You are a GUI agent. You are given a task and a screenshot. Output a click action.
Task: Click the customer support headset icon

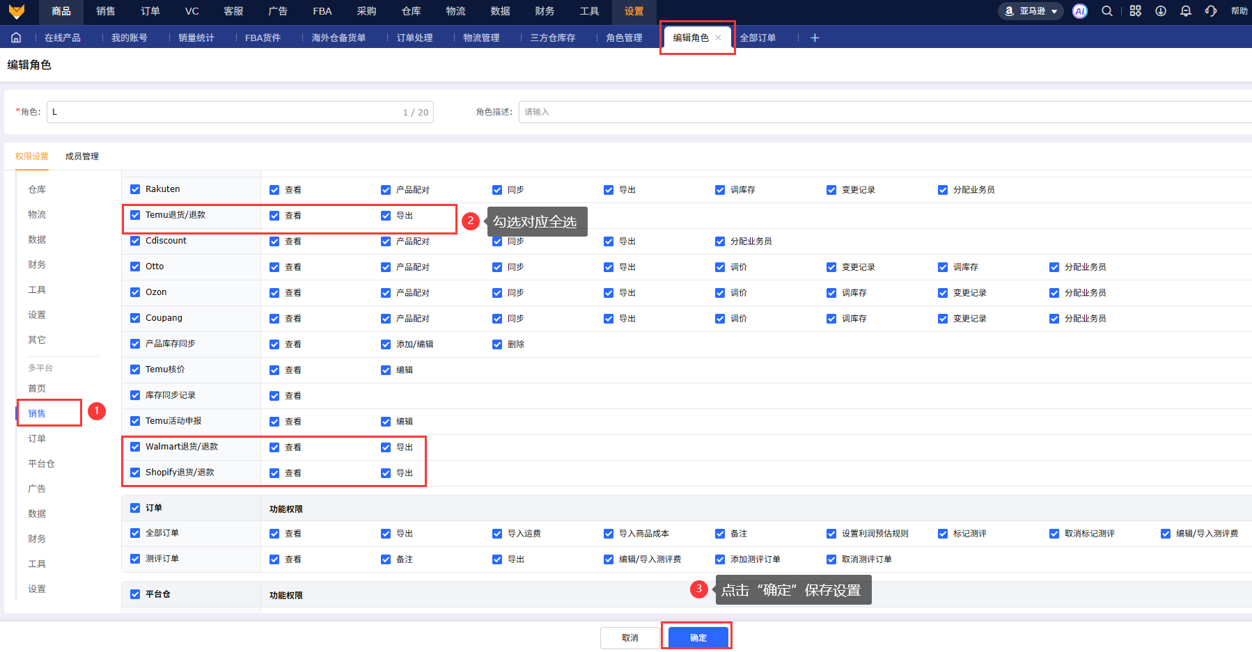point(1211,11)
